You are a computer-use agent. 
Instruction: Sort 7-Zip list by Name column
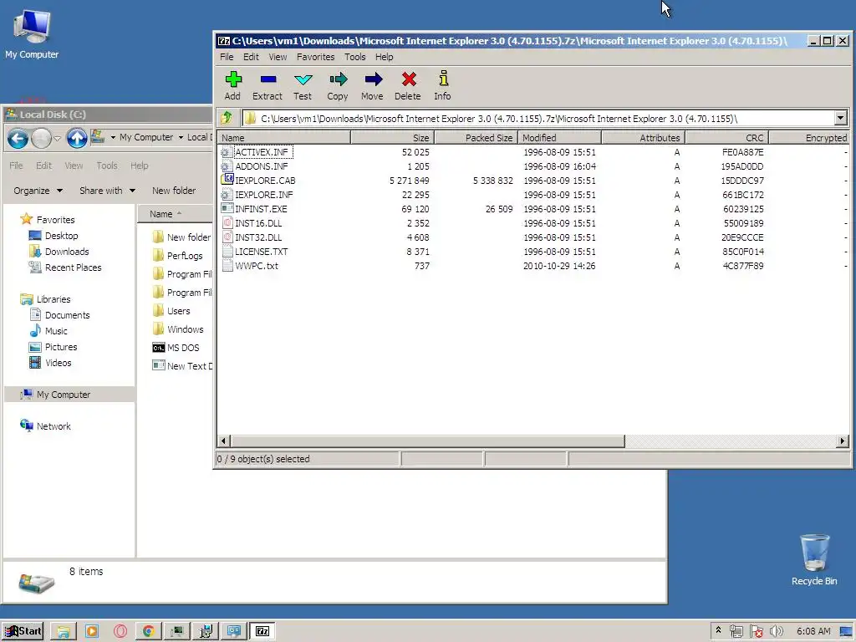click(x=284, y=138)
